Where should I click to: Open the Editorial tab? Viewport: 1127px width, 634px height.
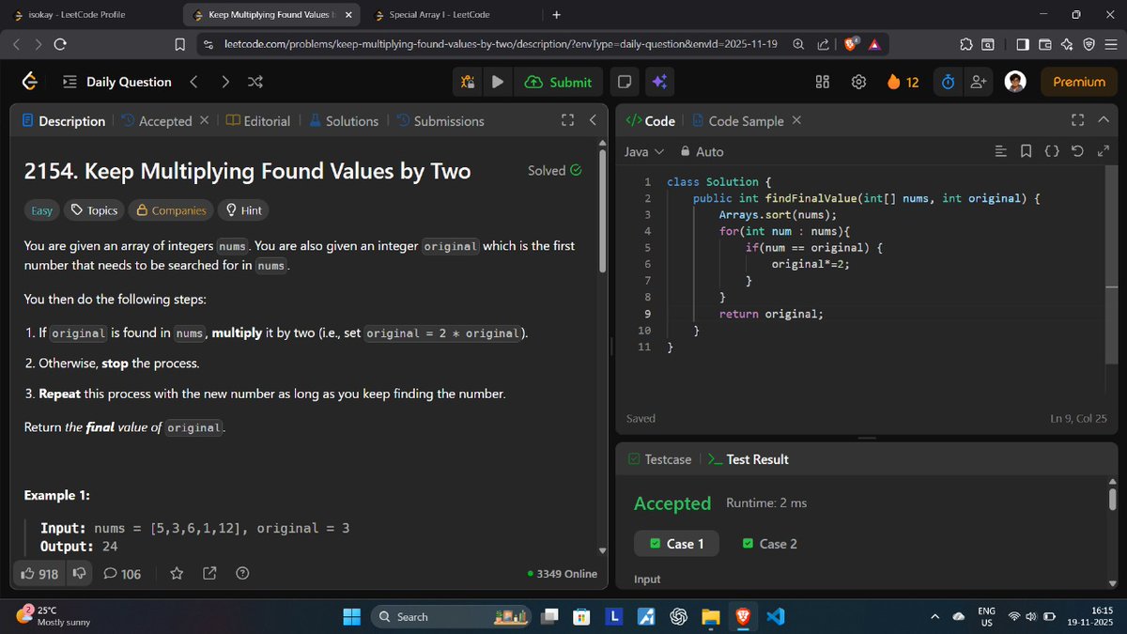click(269, 120)
